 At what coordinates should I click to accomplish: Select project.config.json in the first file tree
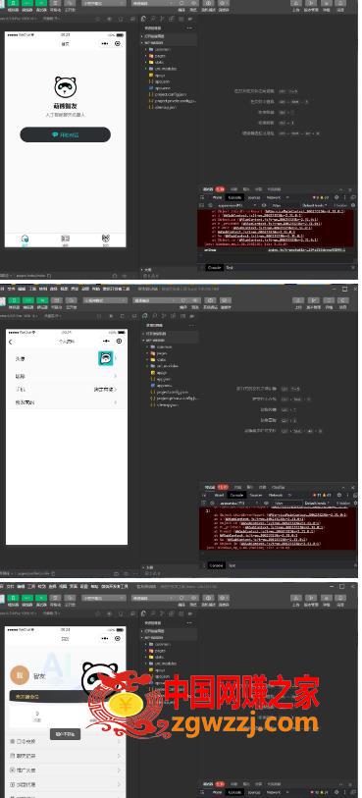click(x=171, y=94)
